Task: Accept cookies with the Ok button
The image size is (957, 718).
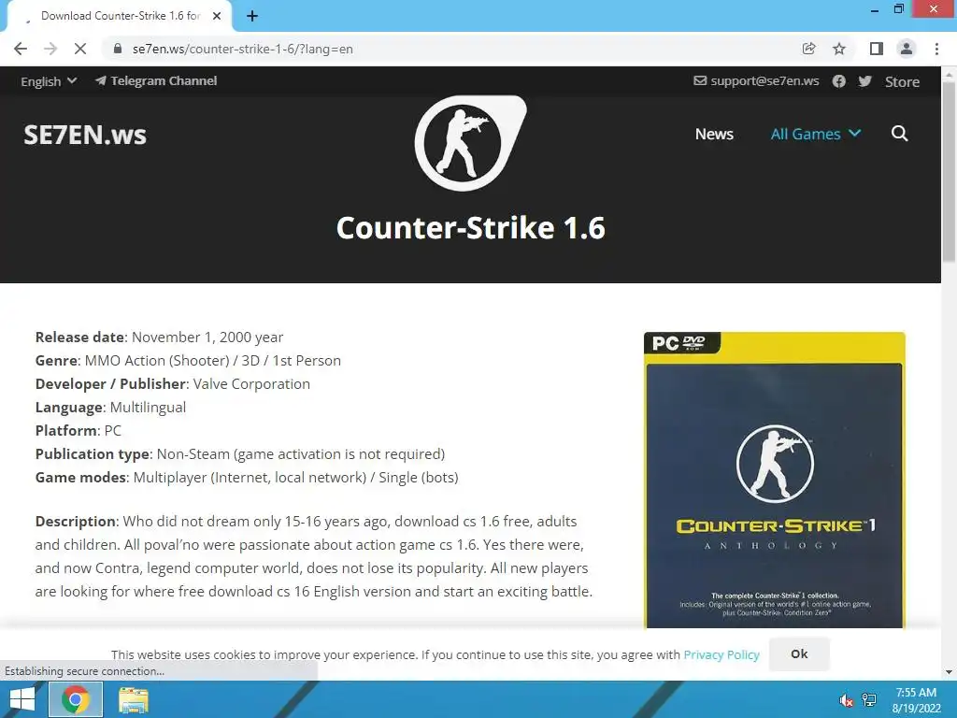Action: (x=799, y=653)
